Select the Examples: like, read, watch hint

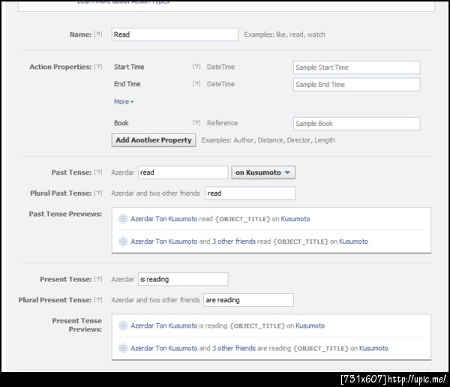click(284, 34)
